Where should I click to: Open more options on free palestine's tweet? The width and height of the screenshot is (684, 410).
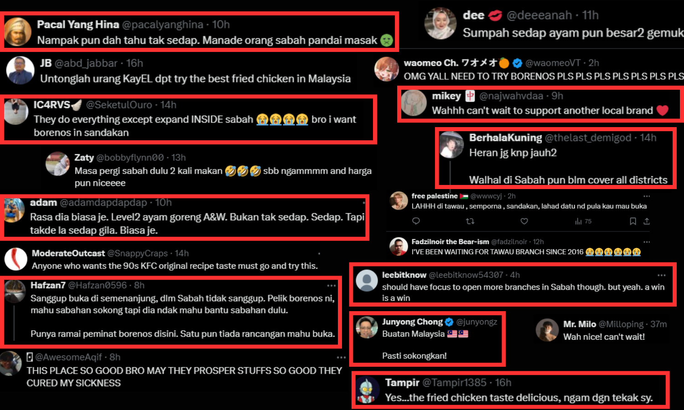pos(647,196)
